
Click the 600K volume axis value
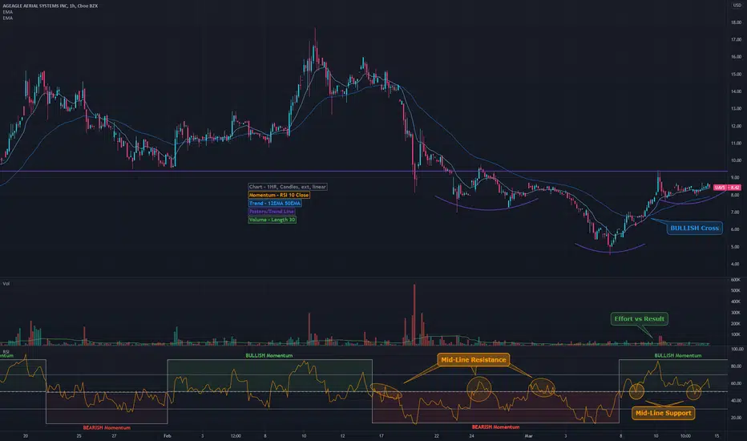[x=736, y=280]
